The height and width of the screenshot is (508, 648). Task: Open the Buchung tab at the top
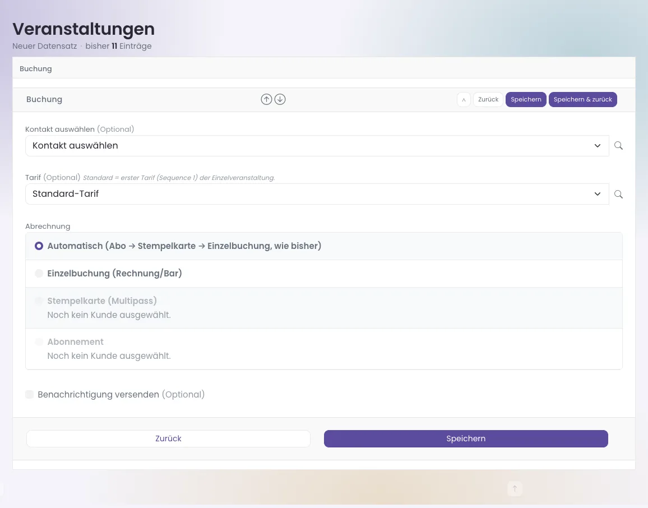point(35,68)
